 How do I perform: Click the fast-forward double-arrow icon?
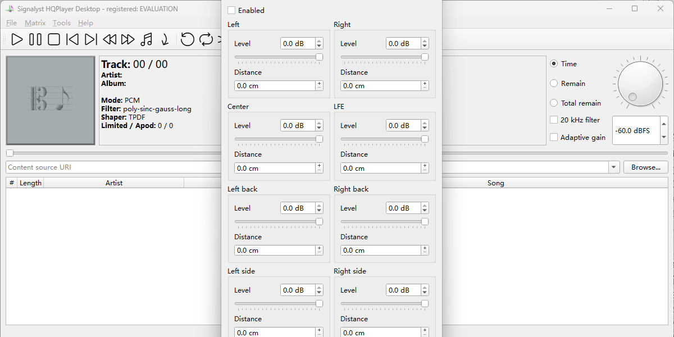[128, 39]
